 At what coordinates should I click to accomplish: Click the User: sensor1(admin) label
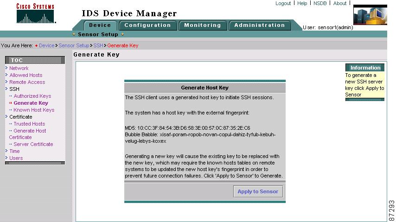[x=328, y=27]
